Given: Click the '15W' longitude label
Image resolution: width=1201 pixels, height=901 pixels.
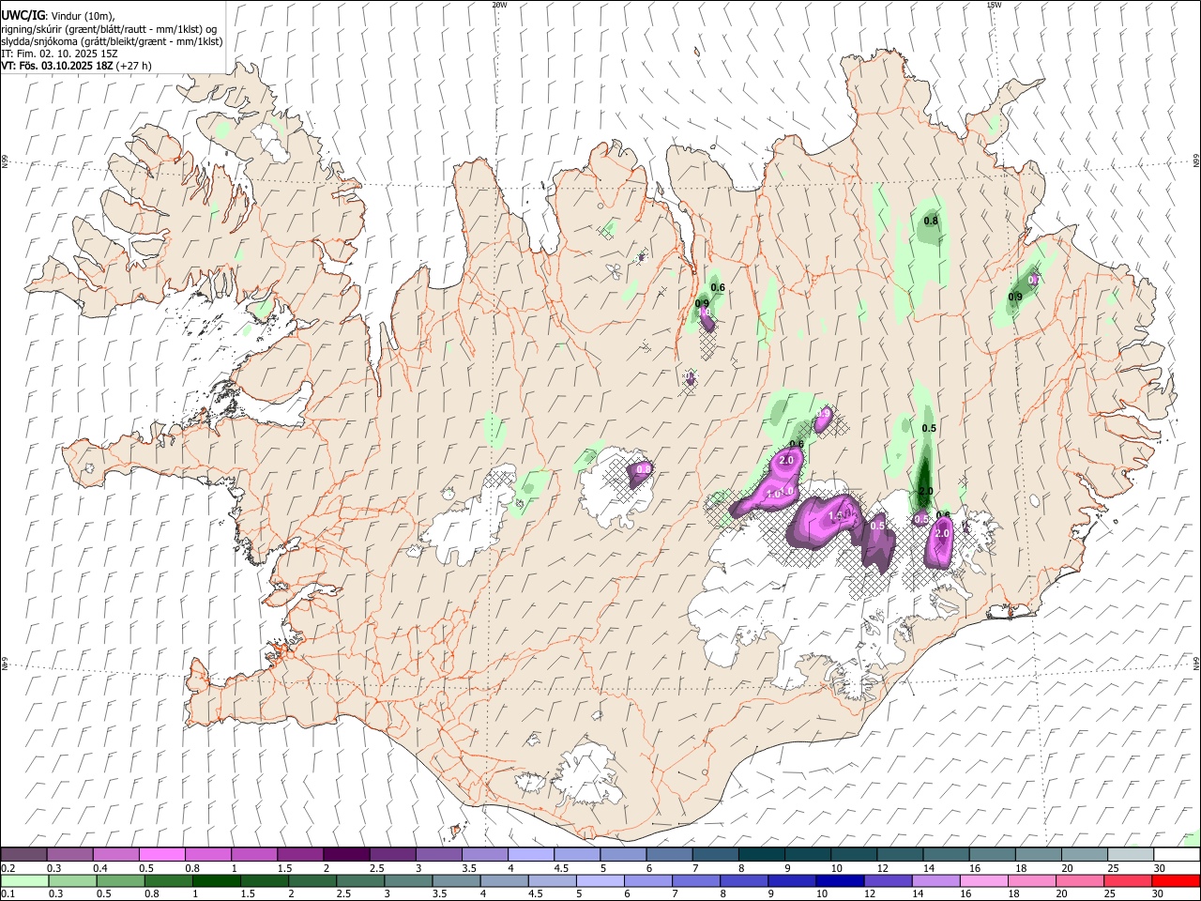Looking at the screenshot, I should 994,5.
